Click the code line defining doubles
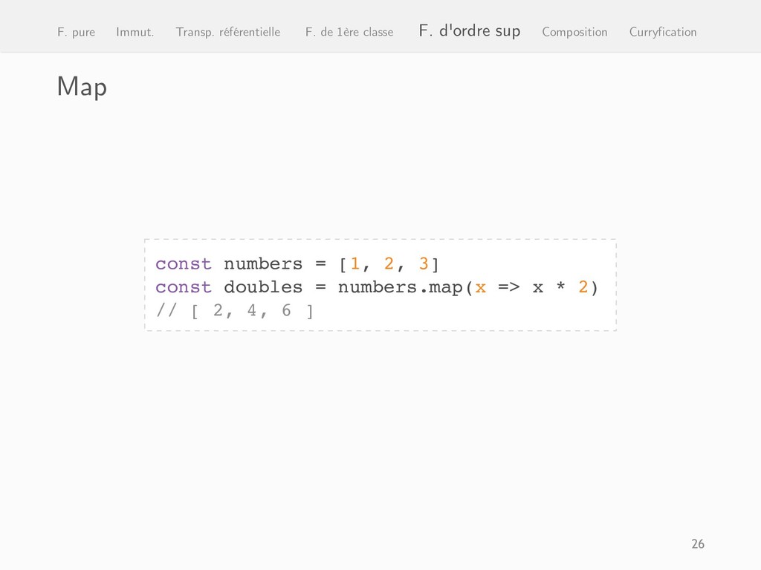Screen dimensions: 761x570 [377, 287]
